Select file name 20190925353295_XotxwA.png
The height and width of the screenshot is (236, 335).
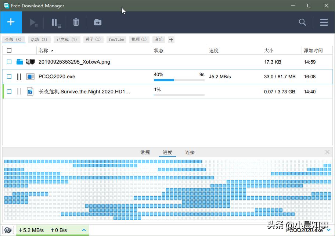(74, 62)
